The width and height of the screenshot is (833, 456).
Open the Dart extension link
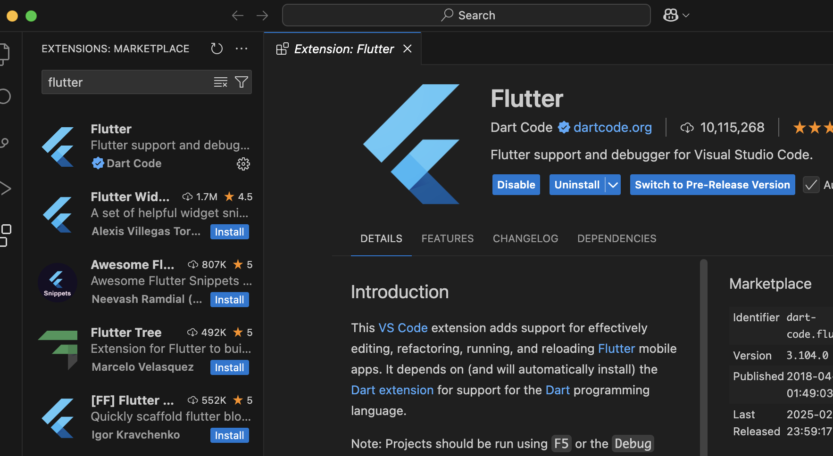point(392,390)
